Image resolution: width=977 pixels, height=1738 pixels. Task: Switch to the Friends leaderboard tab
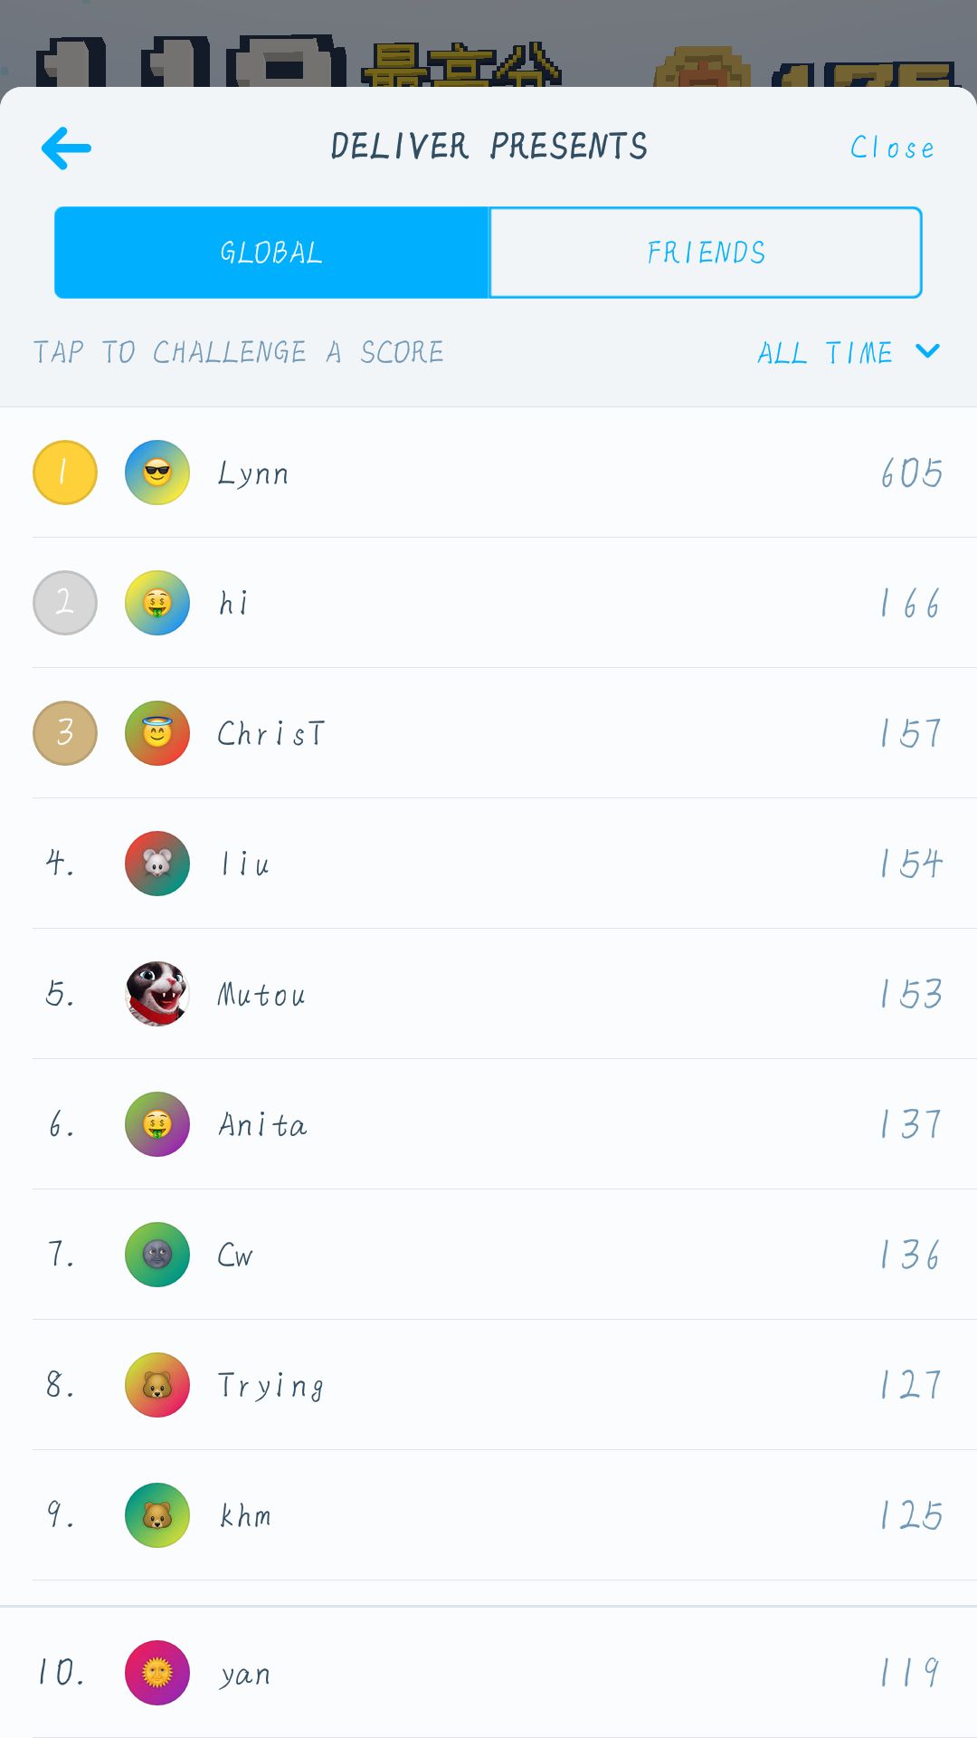pos(706,253)
